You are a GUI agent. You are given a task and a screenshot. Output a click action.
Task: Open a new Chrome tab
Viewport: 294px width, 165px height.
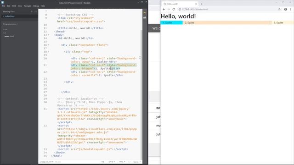pos(202,4)
